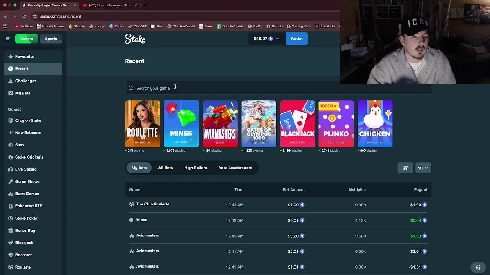This screenshot has width=490, height=275.
Task: Reload the browser page
Action: click(x=24, y=16)
